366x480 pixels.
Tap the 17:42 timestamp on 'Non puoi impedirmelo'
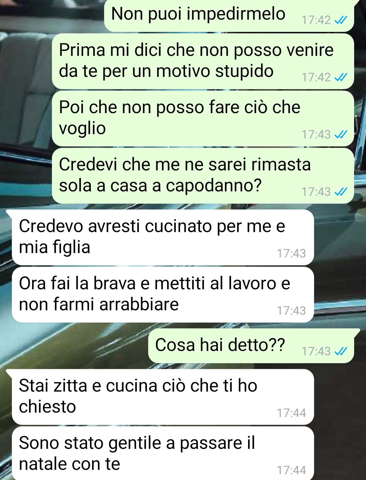click(x=316, y=20)
